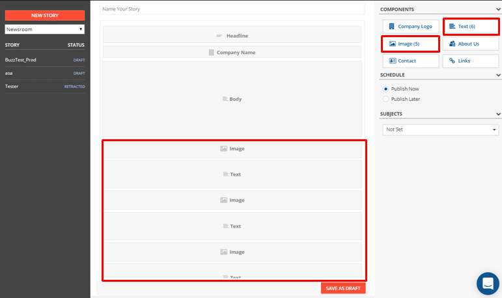Viewport: 502px width, 298px height.
Task: Open the Subjects 'Not Set' dropdown
Action: [x=441, y=129]
